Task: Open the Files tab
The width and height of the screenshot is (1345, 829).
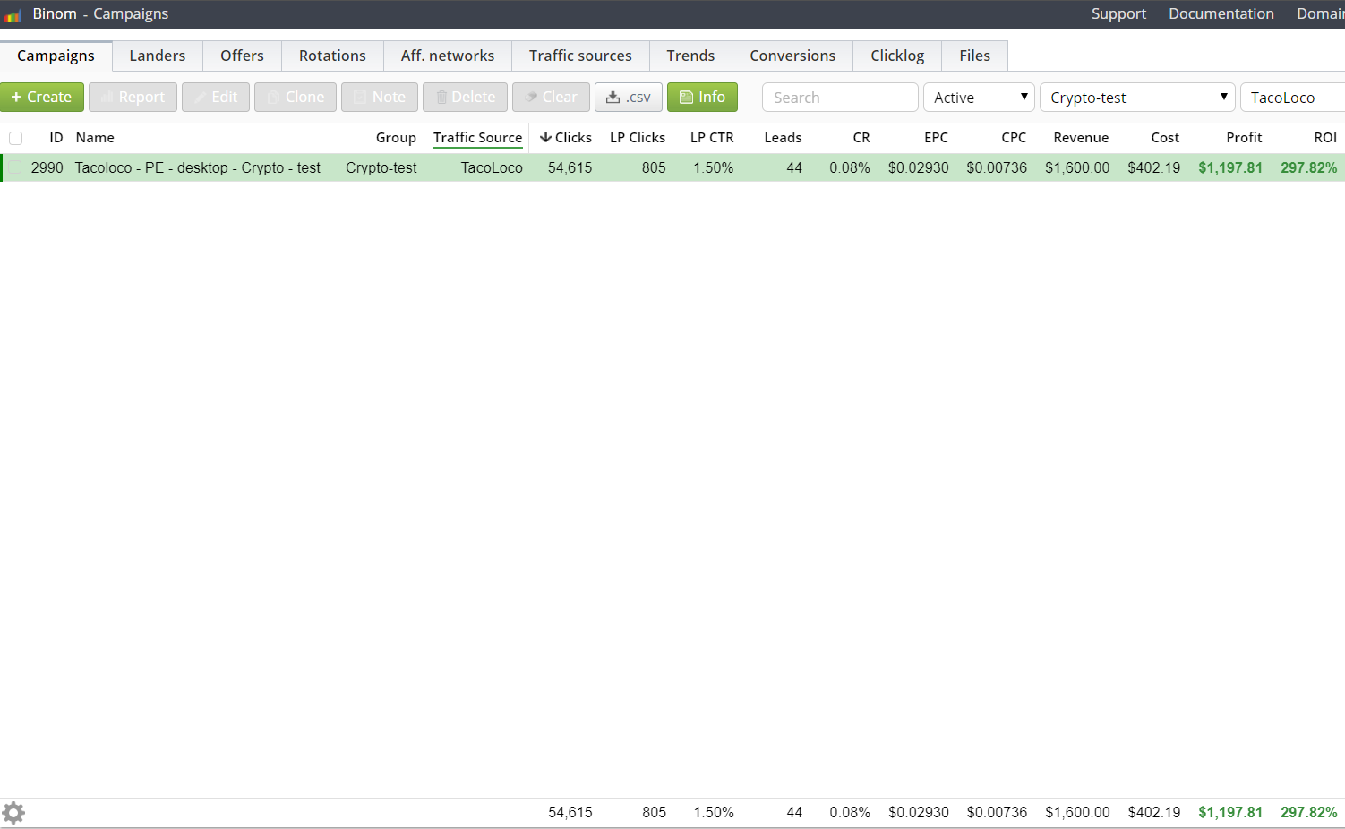Action: 974,56
